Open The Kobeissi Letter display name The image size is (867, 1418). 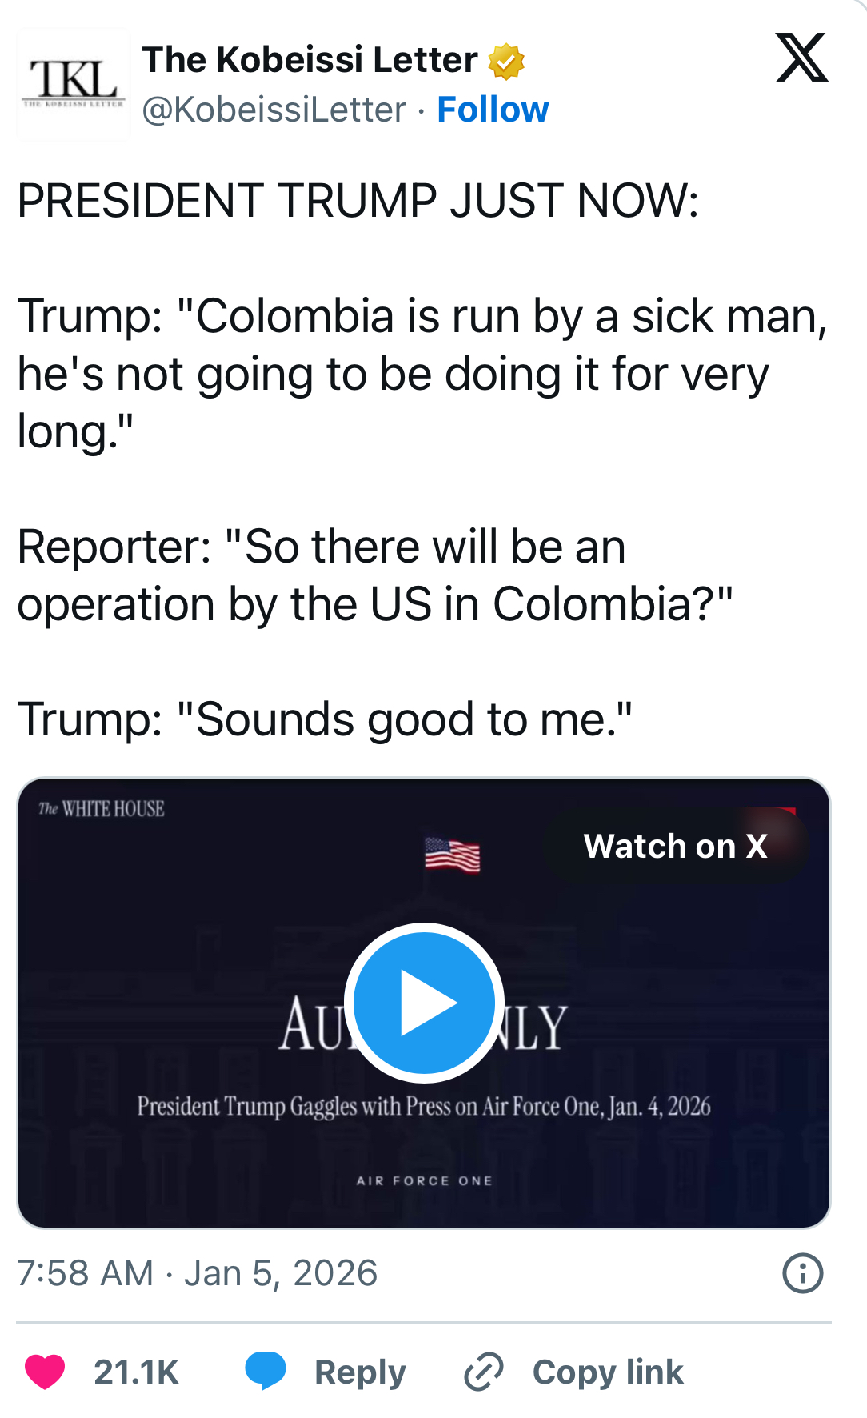(x=310, y=60)
